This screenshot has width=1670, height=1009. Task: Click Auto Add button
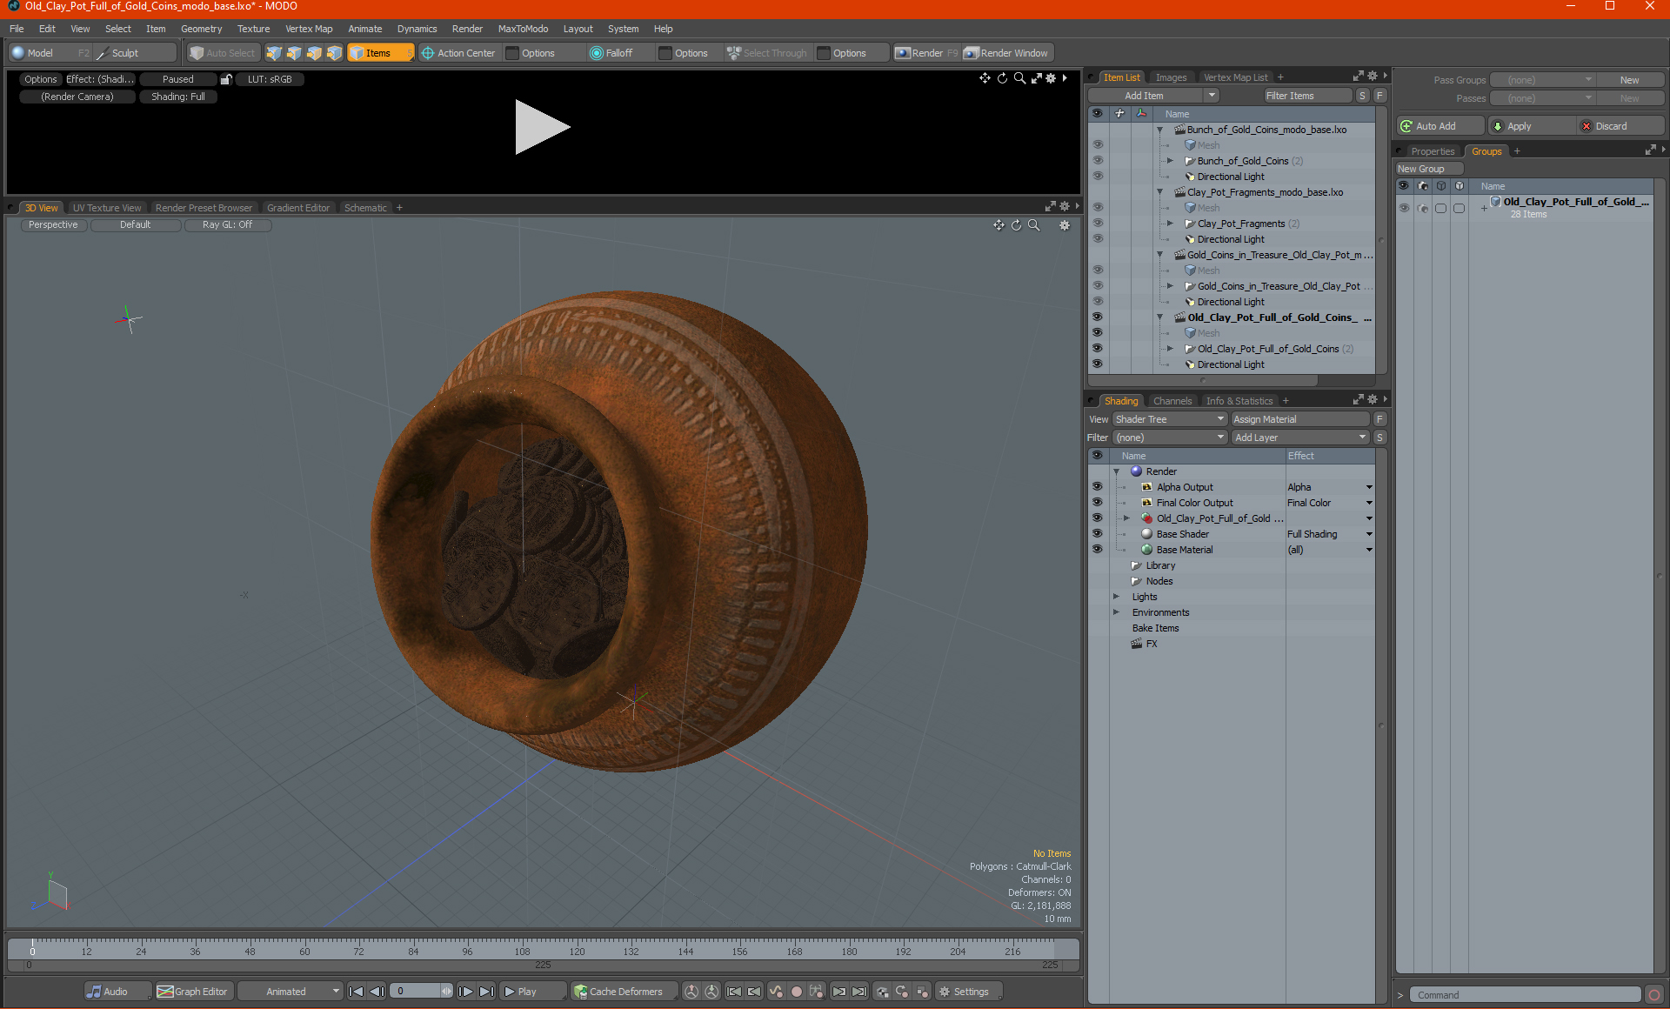(1439, 126)
